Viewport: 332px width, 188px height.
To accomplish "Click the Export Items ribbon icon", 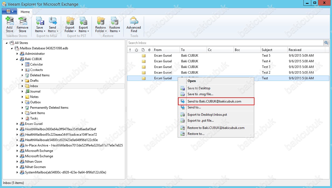I will tap(83, 21).
